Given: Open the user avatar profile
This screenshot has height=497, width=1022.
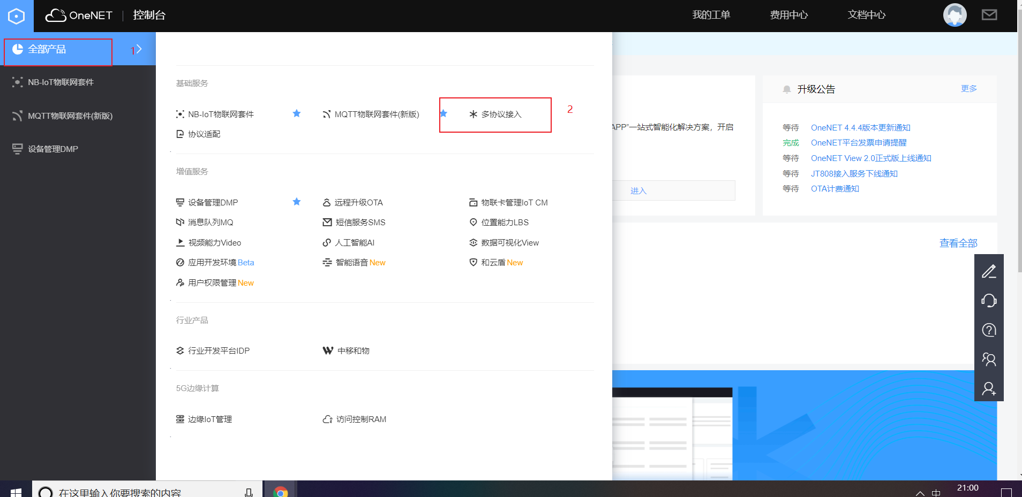Looking at the screenshot, I should [x=955, y=15].
